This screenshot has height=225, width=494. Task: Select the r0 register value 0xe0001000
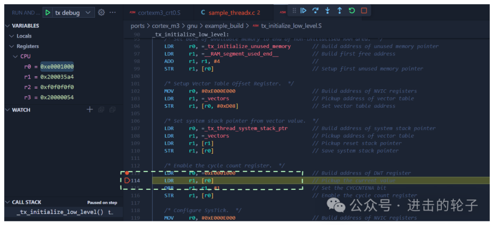pos(57,67)
